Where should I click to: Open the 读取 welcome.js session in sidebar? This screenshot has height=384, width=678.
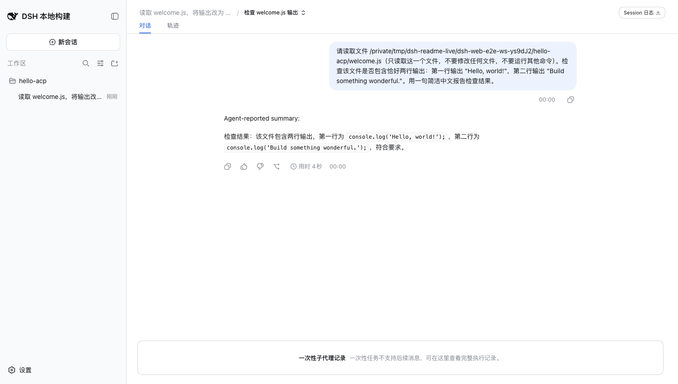pos(63,97)
